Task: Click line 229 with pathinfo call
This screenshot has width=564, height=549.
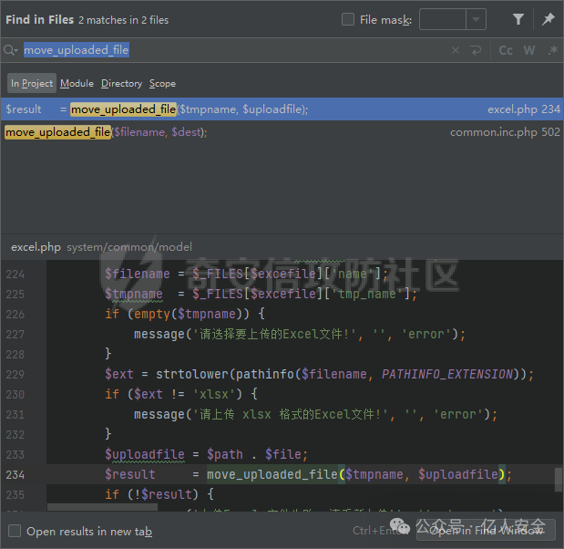Action: tap(319, 375)
